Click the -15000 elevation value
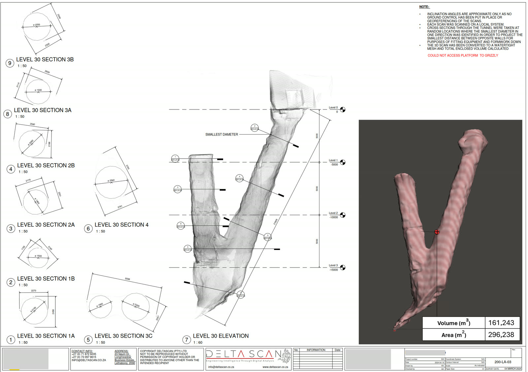The height and width of the screenshot is (372, 528). tap(334, 270)
